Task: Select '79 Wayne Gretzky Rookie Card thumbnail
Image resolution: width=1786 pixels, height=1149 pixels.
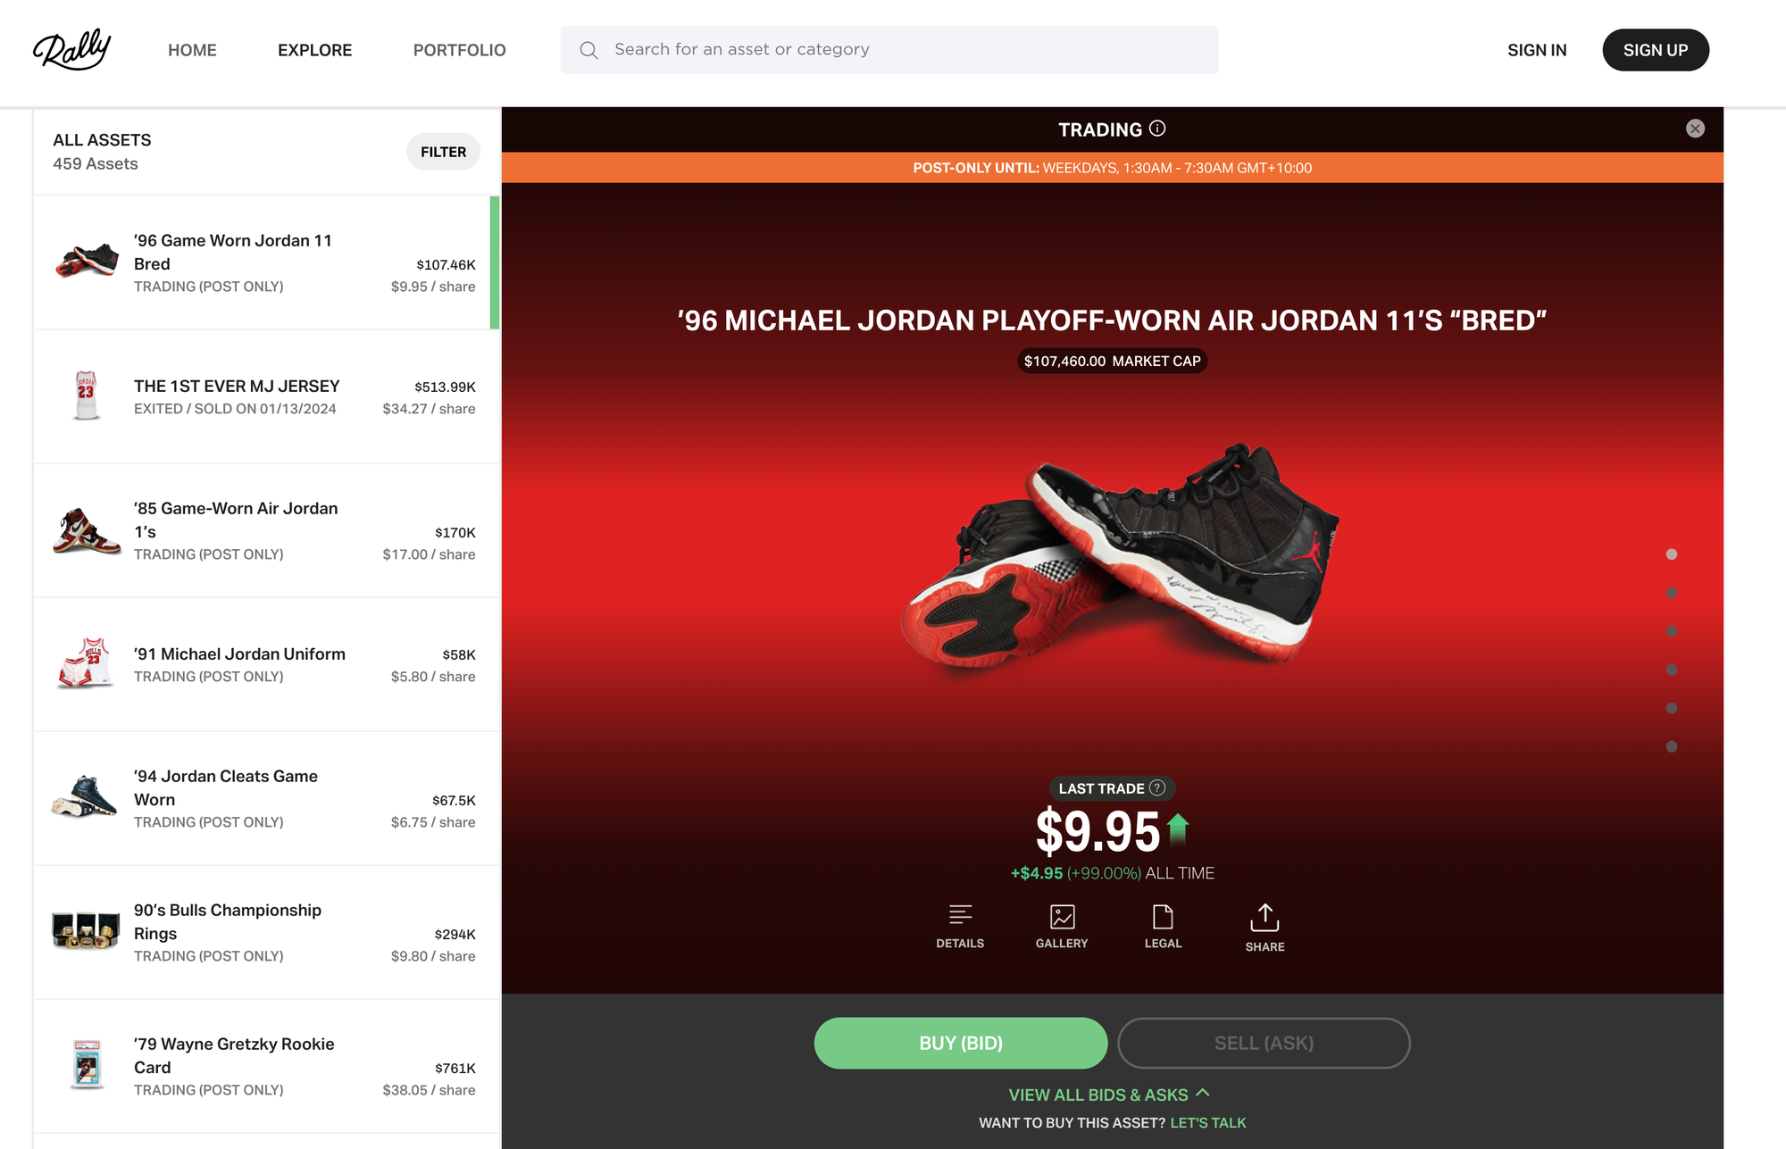Action: (x=87, y=1064)
